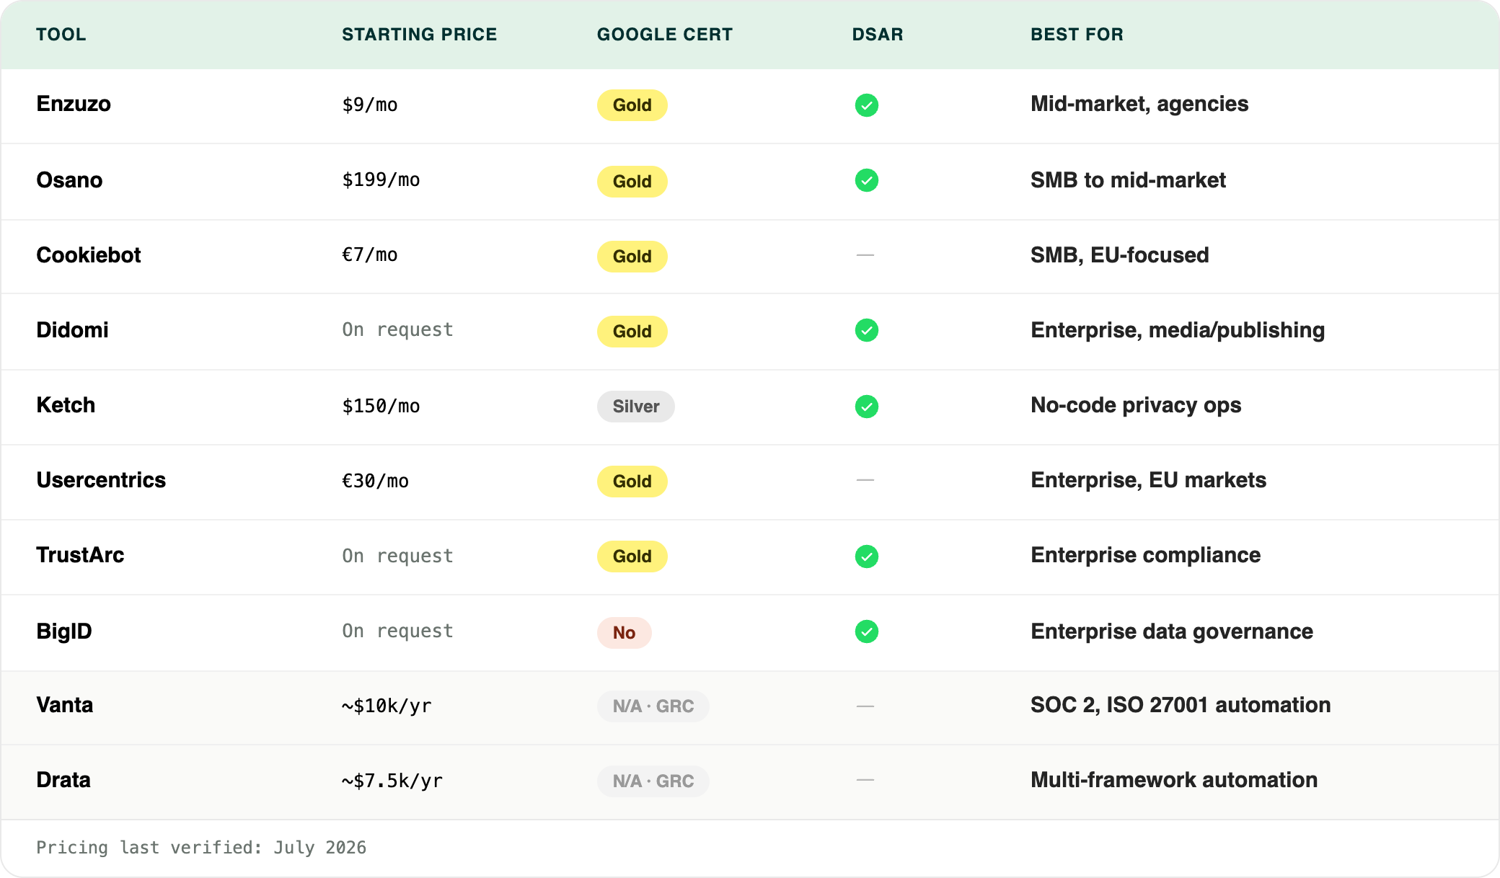Click the N/A · GRC badge for Drata

click(653, 781)
